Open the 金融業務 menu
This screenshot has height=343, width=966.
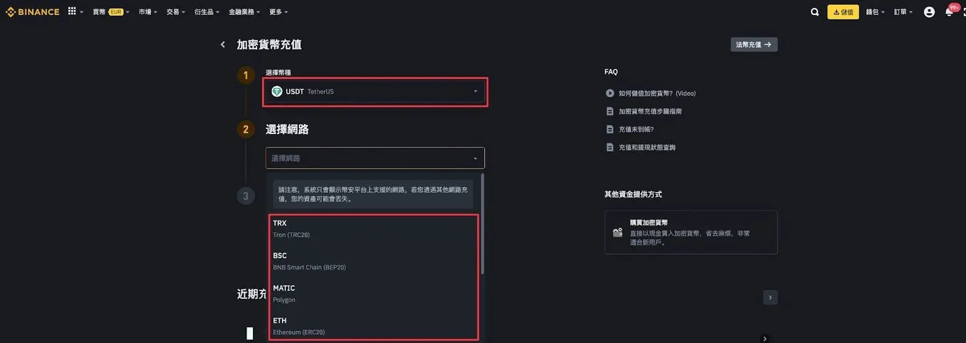244,12
